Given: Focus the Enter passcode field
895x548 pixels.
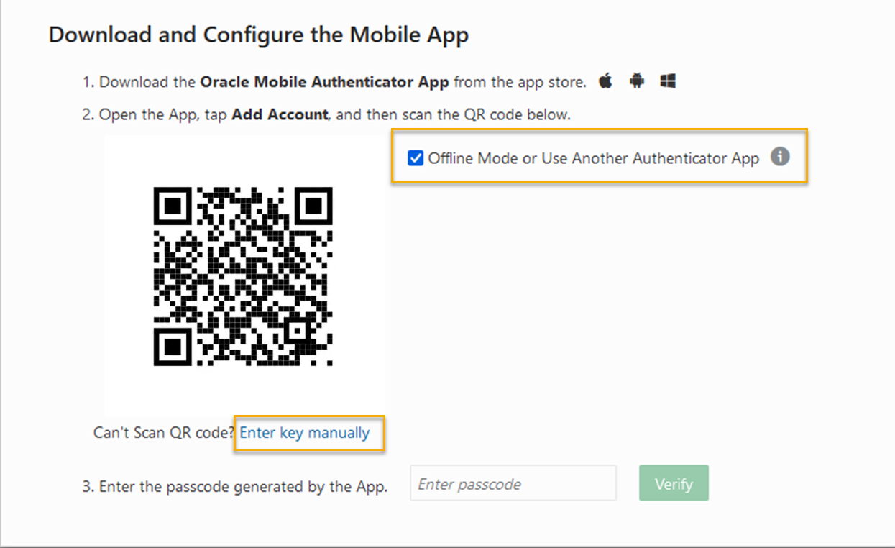Looking at the screenshot, I should pos(513,483).
